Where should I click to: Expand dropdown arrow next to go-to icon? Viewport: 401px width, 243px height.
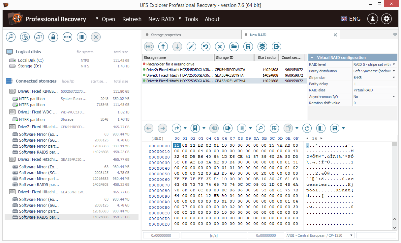coord(185,128)
